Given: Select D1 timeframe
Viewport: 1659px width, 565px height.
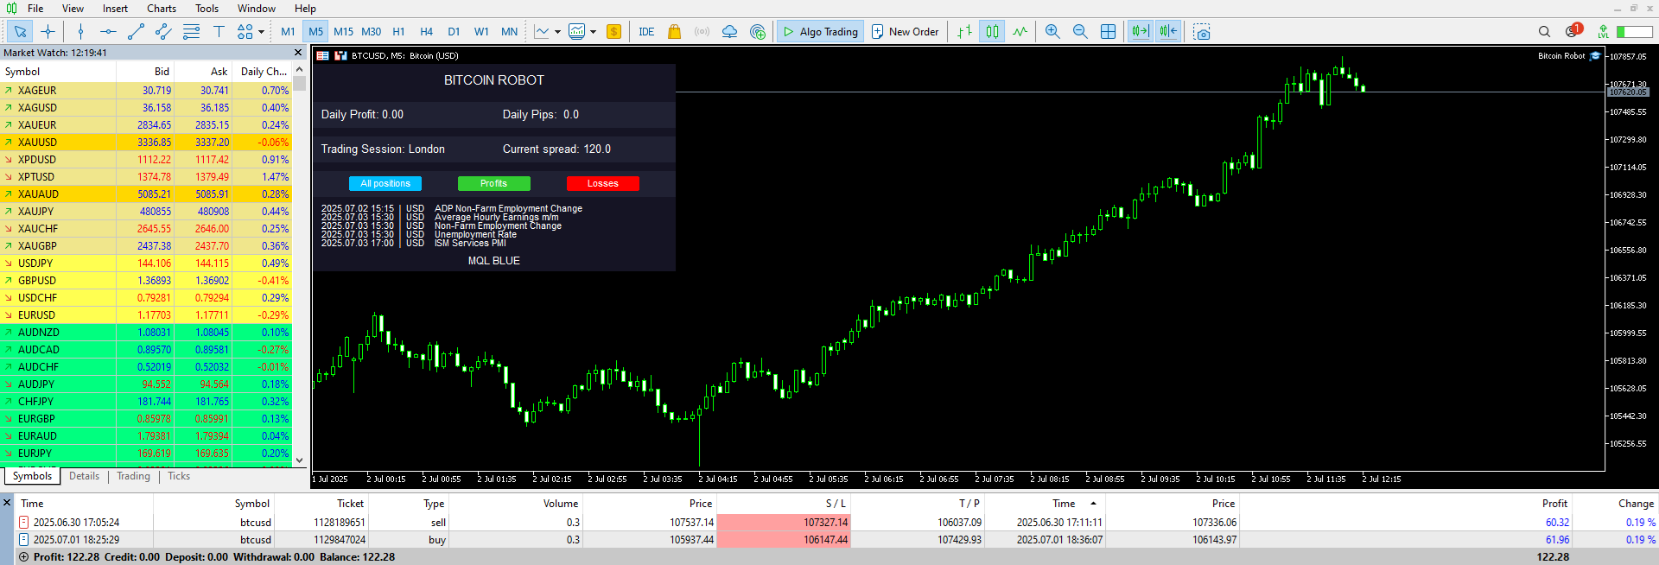Looking at the screenshot, I should (454, 32).
